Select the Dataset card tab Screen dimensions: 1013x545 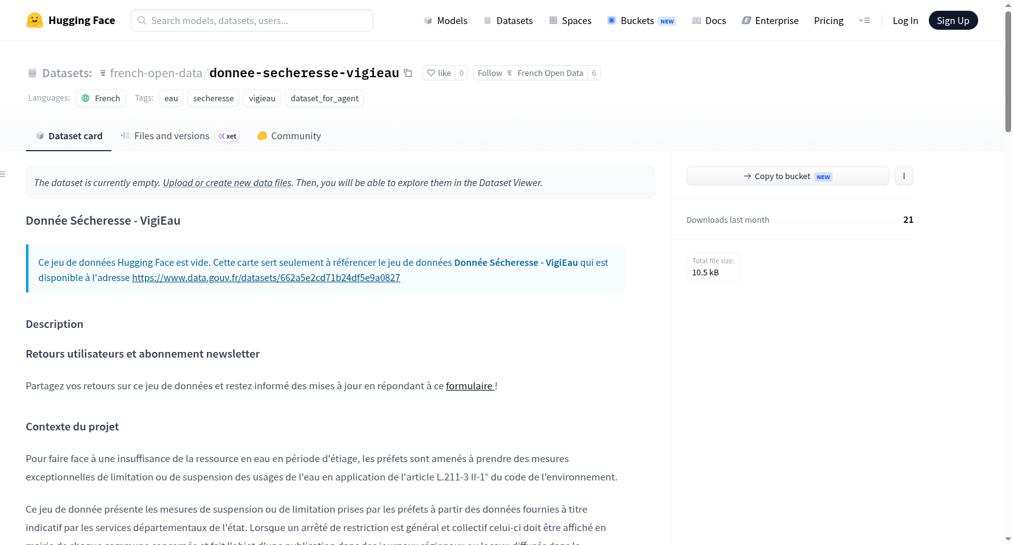[x=69, y=136]
